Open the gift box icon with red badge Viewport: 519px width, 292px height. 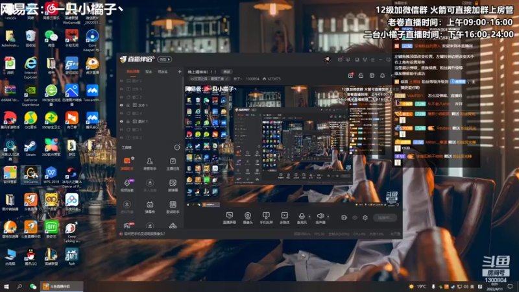[350, 75]
